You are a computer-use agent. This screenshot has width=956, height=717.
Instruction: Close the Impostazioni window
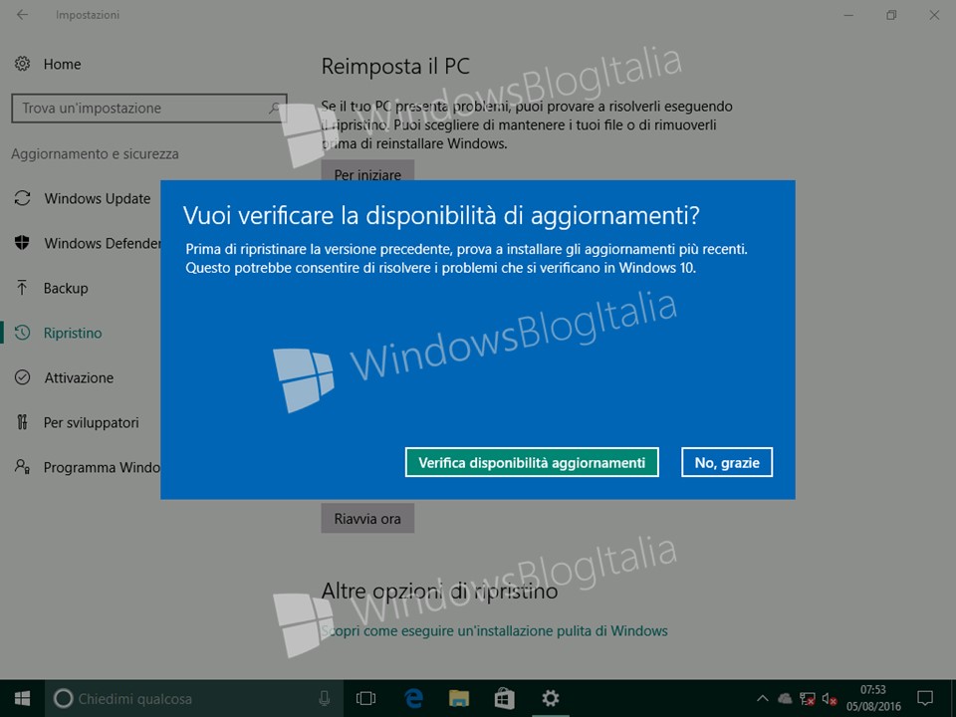pos(934,15)
